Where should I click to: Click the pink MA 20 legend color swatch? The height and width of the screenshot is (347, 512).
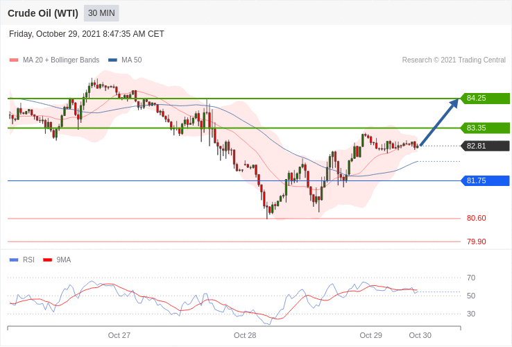14,60
